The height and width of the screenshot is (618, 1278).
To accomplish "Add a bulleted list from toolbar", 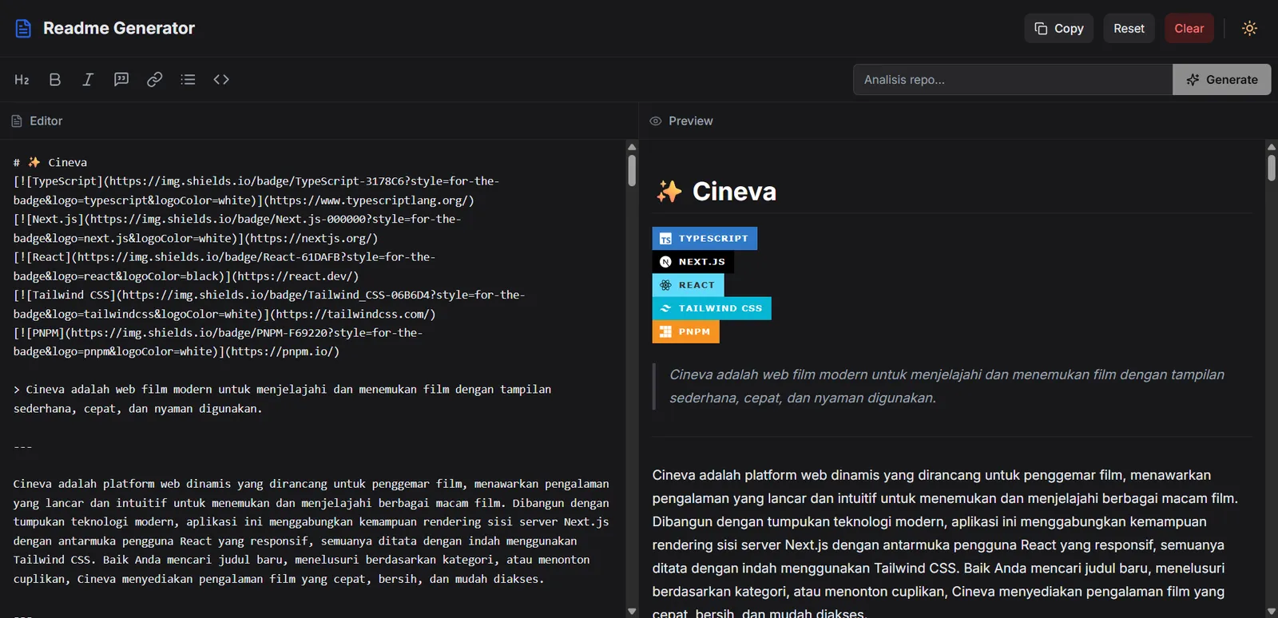I will coord(188,80).
